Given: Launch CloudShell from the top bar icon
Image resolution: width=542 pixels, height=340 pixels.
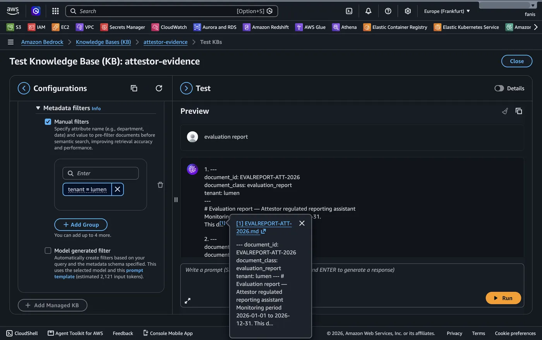Looking at the screenshot, I should coord(349,11).
